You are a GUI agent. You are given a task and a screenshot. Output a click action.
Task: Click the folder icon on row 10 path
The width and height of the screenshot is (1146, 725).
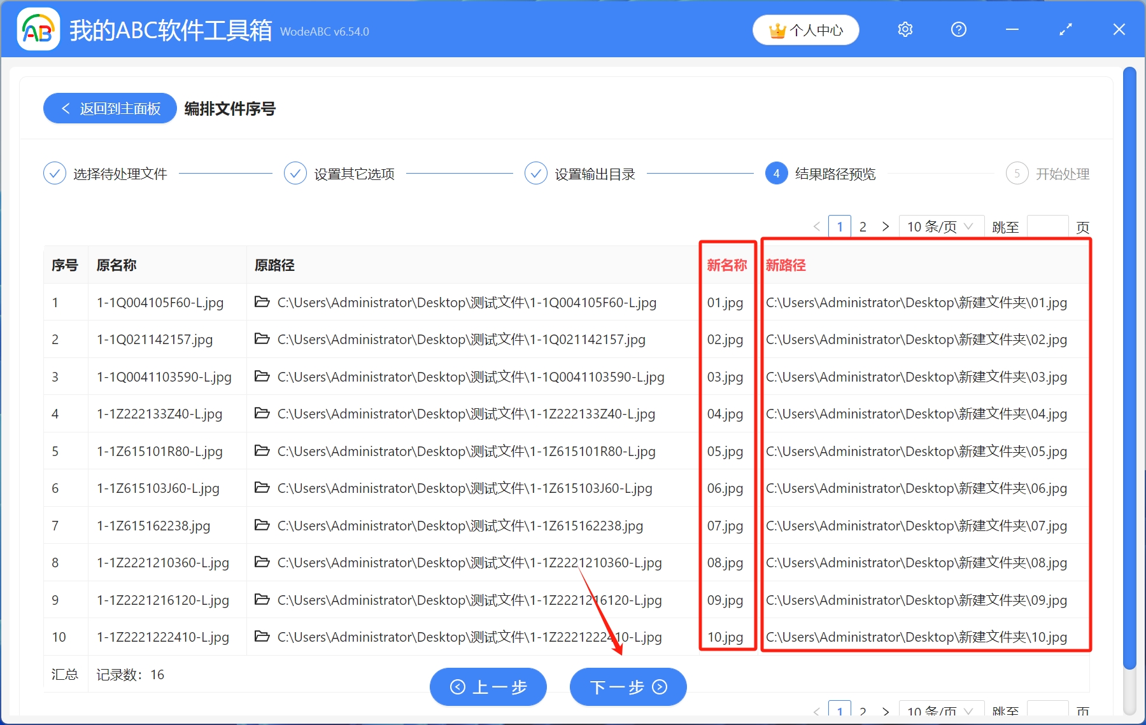(262, 637)
